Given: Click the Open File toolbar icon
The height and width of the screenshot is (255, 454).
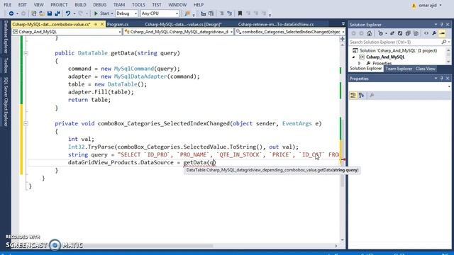Looking at the screenshot, I should point(42,13).
